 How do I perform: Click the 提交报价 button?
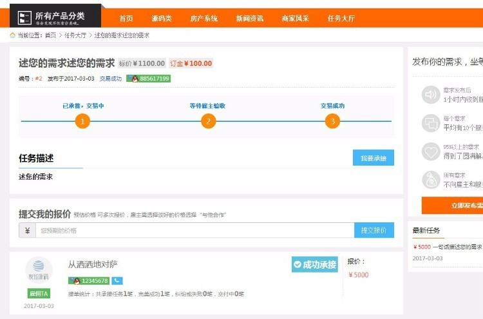pos(374,230)
